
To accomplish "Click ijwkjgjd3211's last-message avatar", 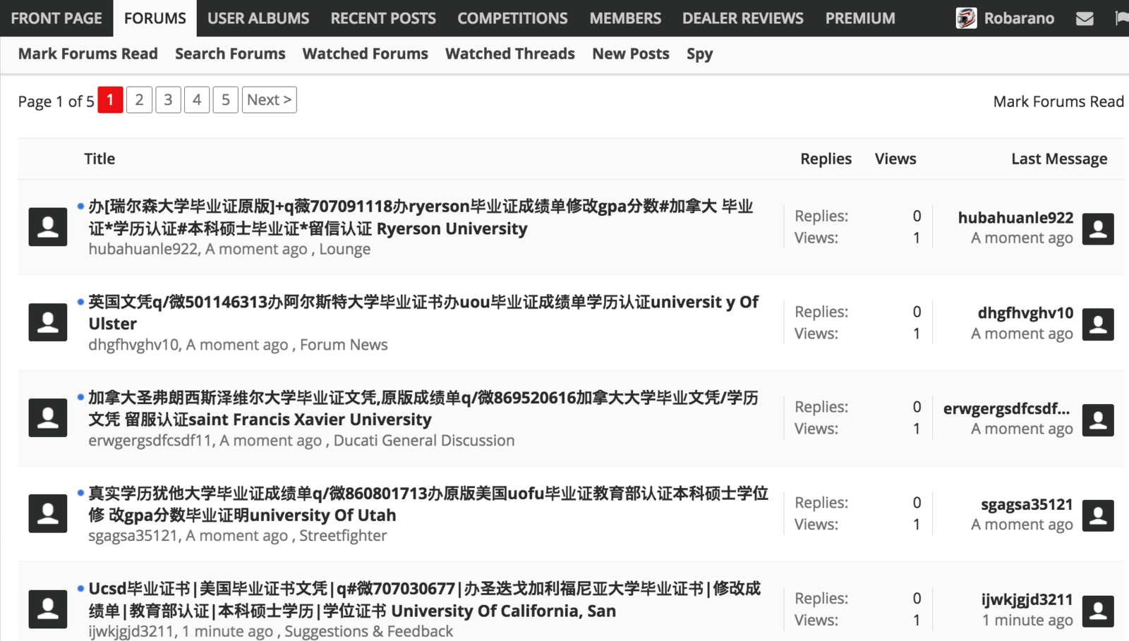I will (1098, 611).
